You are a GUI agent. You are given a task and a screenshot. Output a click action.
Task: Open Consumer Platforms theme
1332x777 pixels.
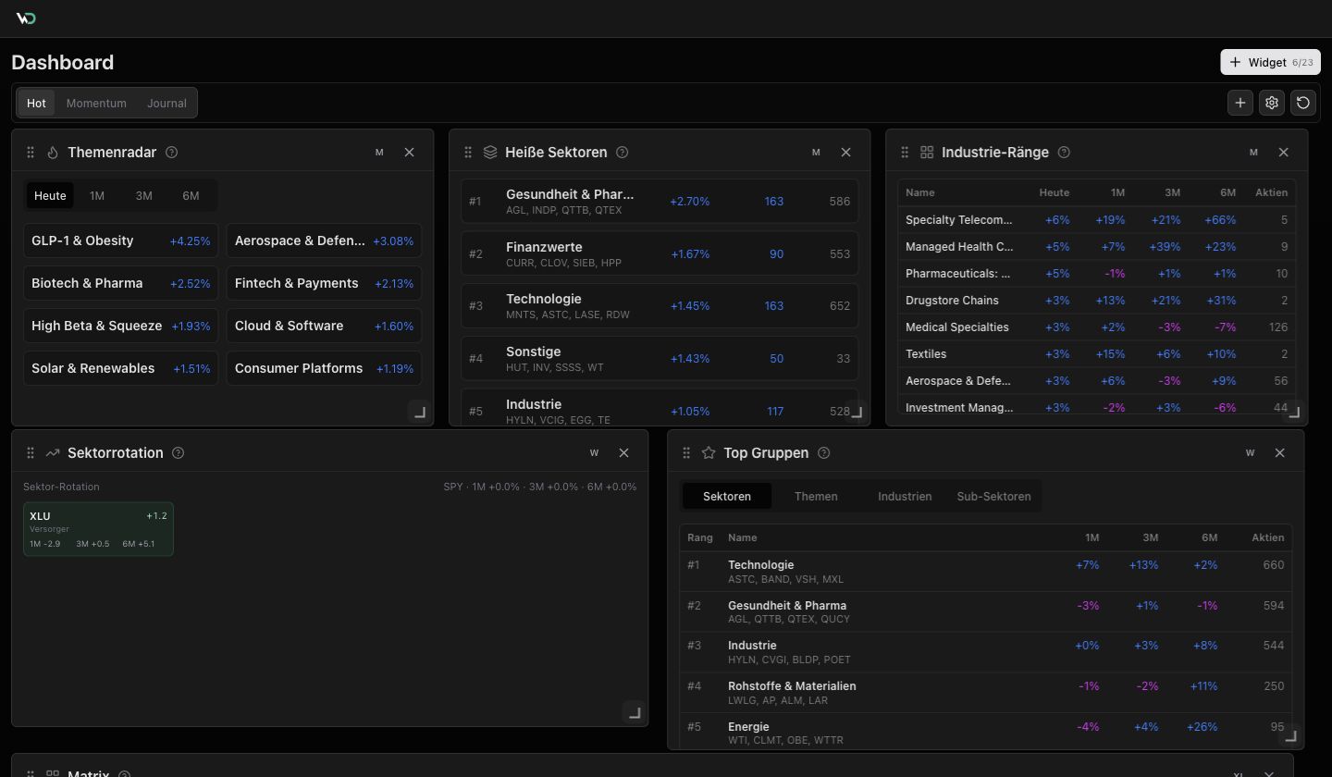tap(324, 368)
